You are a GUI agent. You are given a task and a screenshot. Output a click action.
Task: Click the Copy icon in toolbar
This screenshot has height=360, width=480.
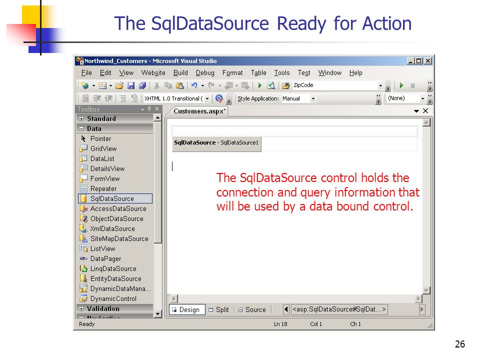[168, 85]
